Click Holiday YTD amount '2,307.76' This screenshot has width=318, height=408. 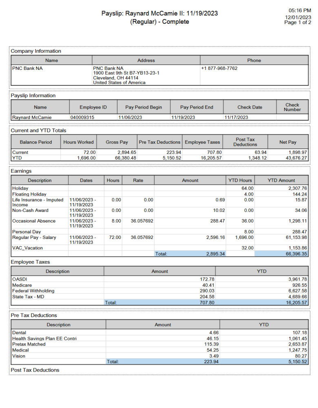(x=298, y=188)
